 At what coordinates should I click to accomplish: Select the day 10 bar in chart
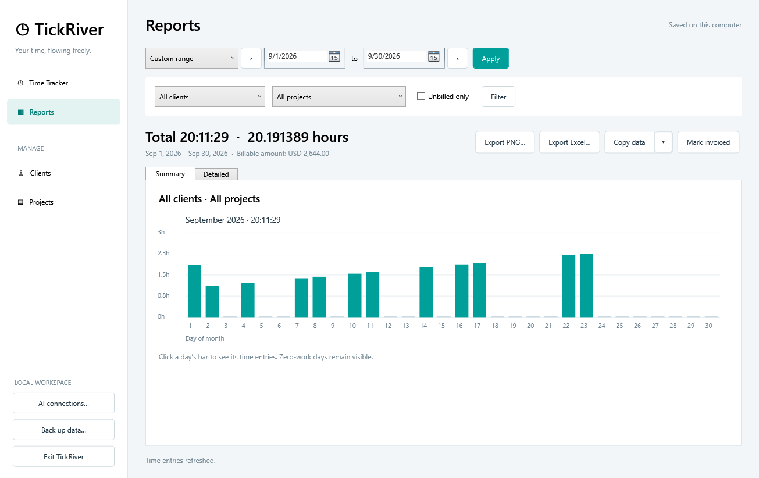tap(355, 295)
